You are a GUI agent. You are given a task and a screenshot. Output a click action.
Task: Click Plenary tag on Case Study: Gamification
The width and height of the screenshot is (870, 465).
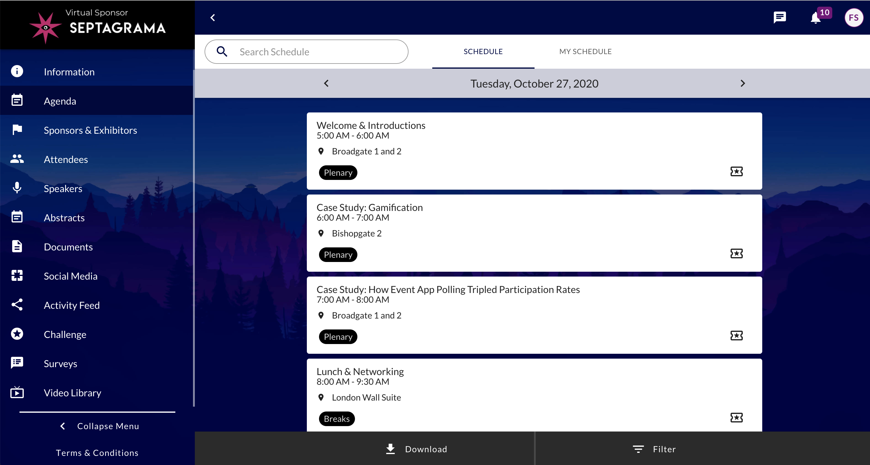point(338,255)
